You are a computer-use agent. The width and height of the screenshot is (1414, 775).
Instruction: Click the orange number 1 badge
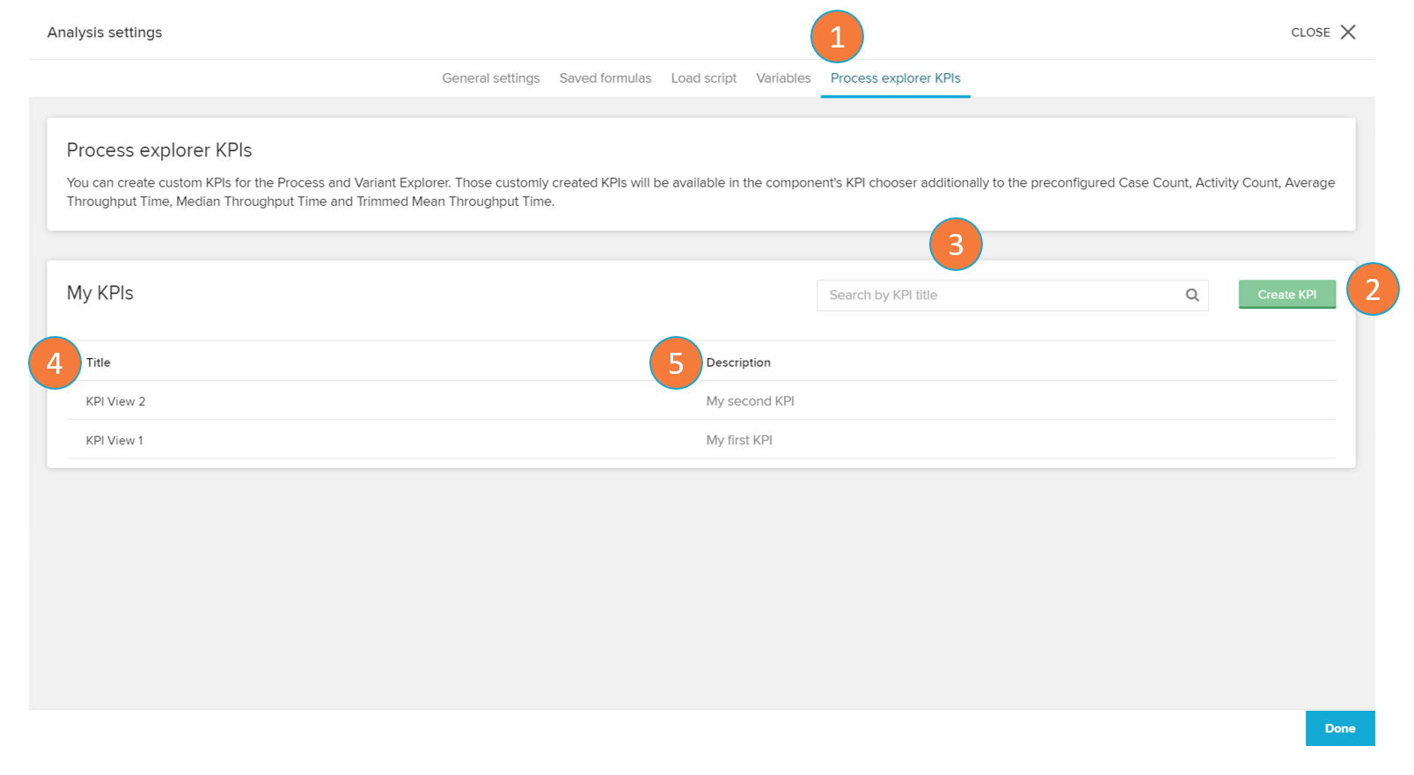tap(837, 37)
